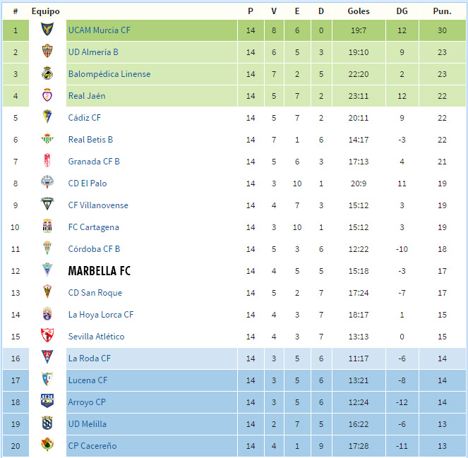Click the Pun. column header

(443, 11)
